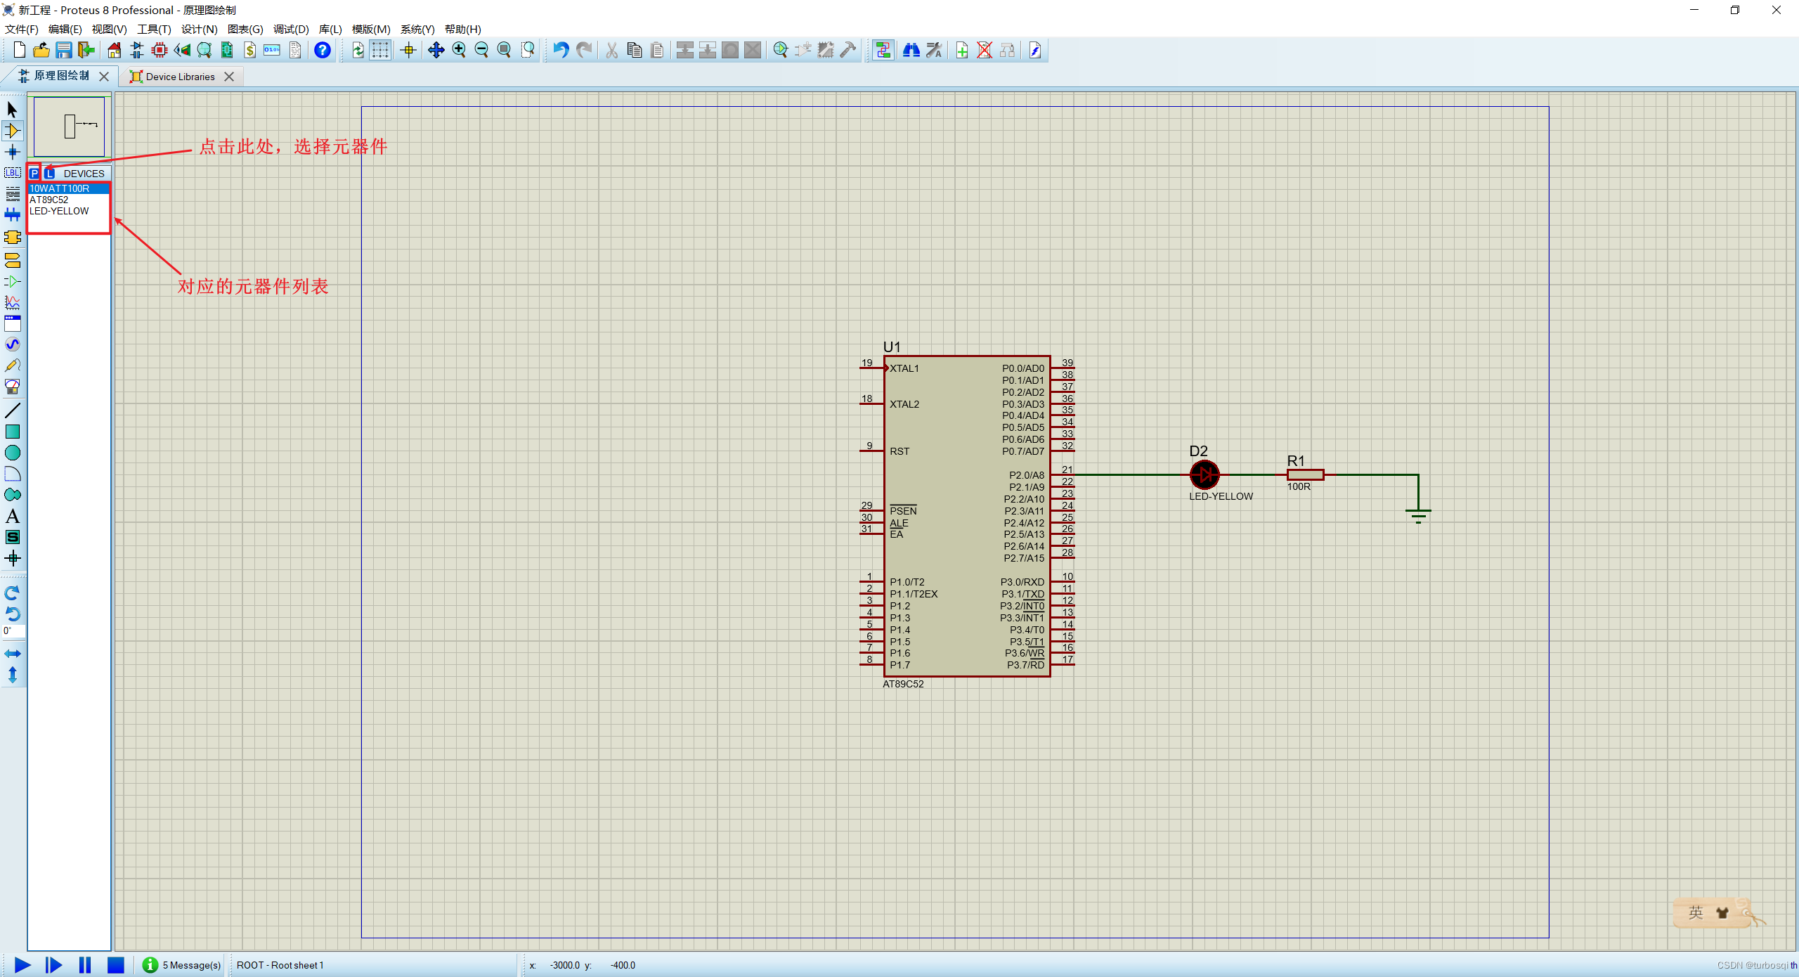
Task: Open the 视图(V) menu
Action: pos(109,29)
